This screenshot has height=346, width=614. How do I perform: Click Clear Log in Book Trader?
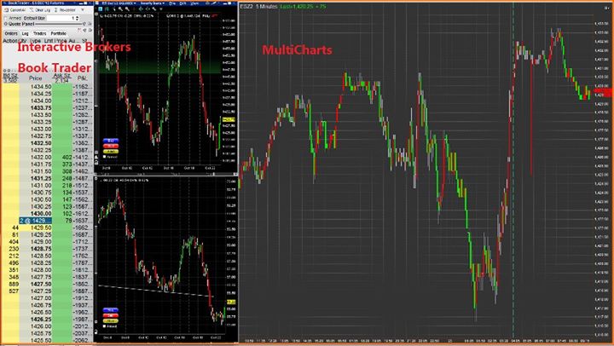40,9
